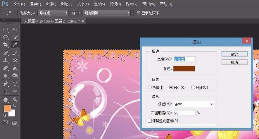Select the History Brush tool

(x=15, y=61)
